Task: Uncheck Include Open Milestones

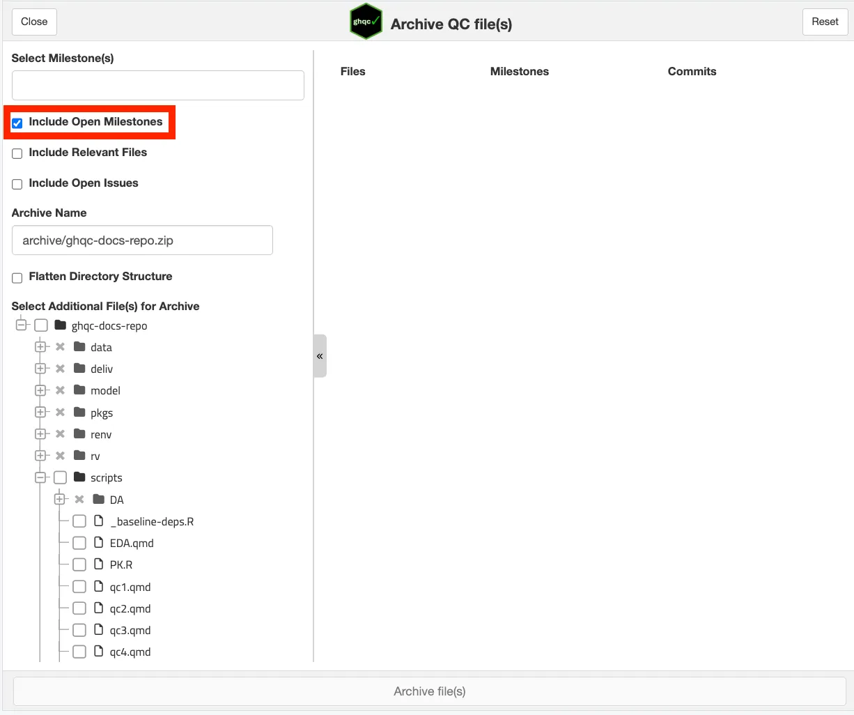Action: coord(17,123)
